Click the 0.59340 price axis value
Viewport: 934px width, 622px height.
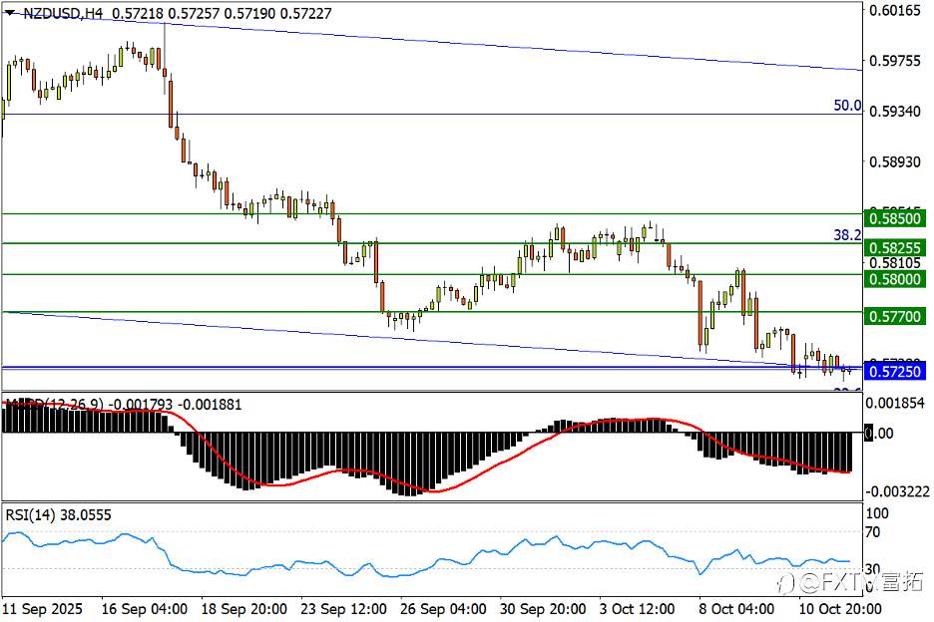pyautogui.click(x=895, y=112)
